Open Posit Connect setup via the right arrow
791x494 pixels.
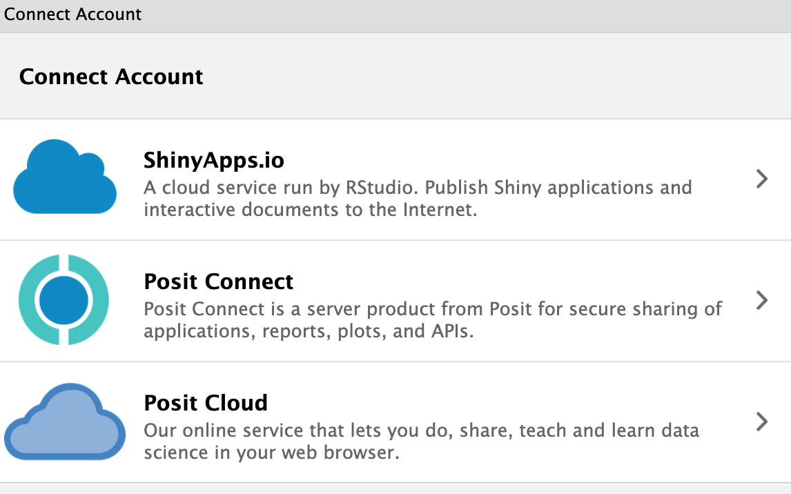[x=762, y=300]
